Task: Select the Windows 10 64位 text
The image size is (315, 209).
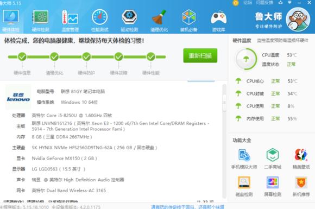Action: coord(79,102)
